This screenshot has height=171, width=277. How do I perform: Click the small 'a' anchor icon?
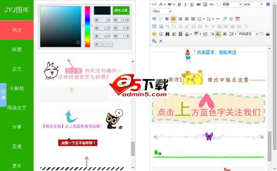pos(161,41)
